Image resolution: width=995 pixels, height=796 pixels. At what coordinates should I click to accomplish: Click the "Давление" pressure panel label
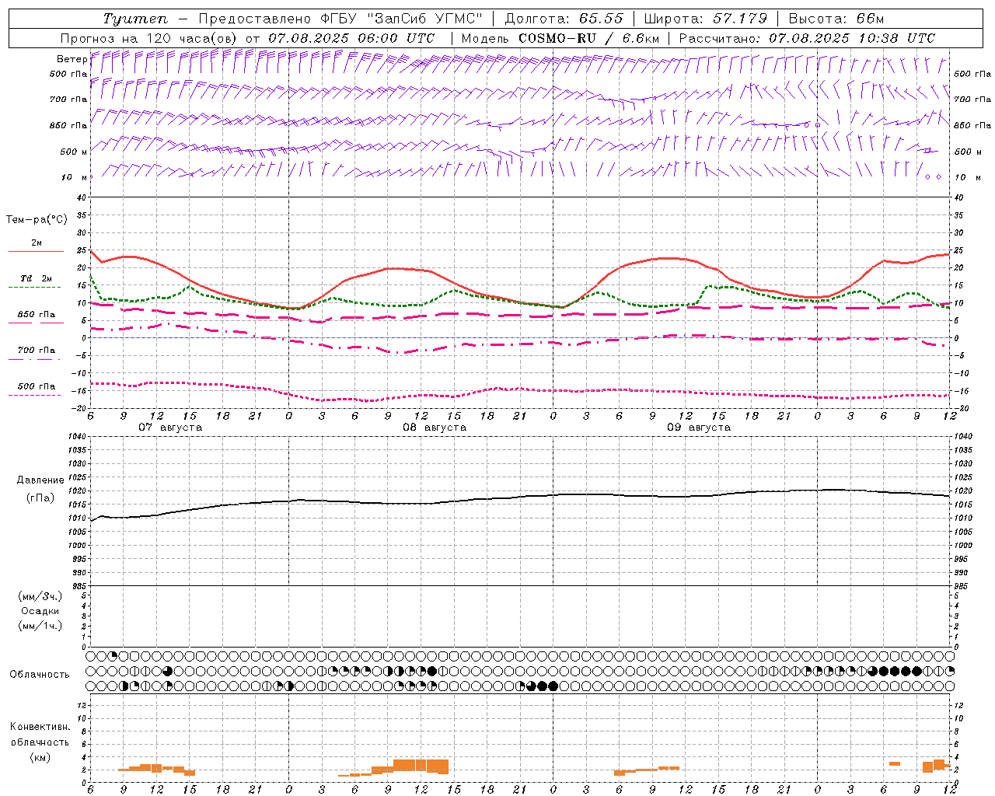tap(40, 480)
